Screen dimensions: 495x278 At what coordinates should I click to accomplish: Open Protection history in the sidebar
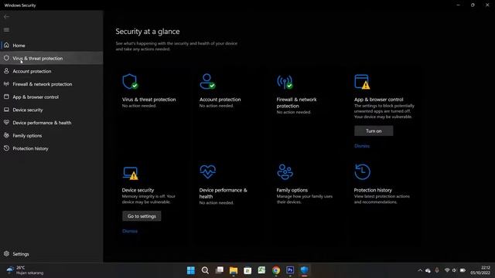(x=52, y=148)
